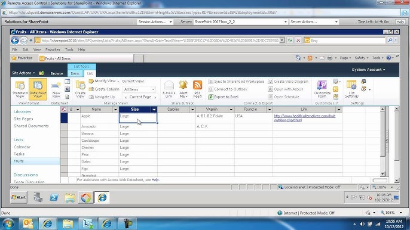Click the Start button in remote desktop
This screenshot has width=410, height=230.
(x=19, y=197)
